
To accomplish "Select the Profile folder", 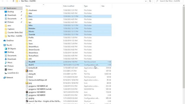I will pos(31,38).
